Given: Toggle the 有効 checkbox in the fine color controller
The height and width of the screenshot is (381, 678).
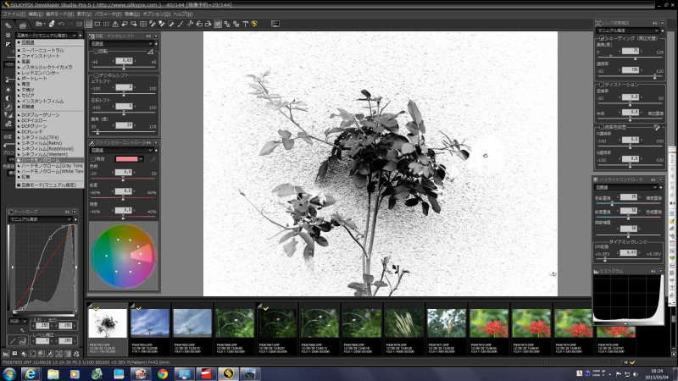Looking at the screenshot, I should pos(93,159).
